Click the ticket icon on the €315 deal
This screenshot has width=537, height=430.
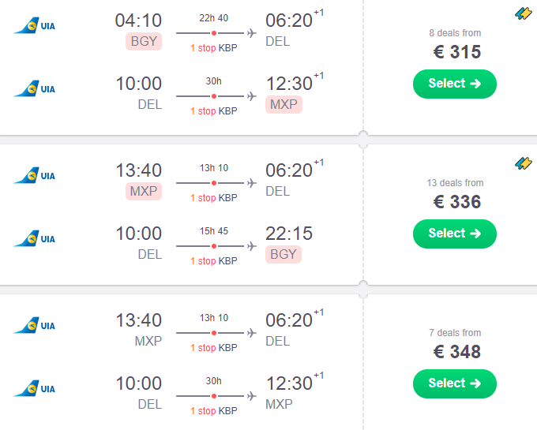pos(524,13)
